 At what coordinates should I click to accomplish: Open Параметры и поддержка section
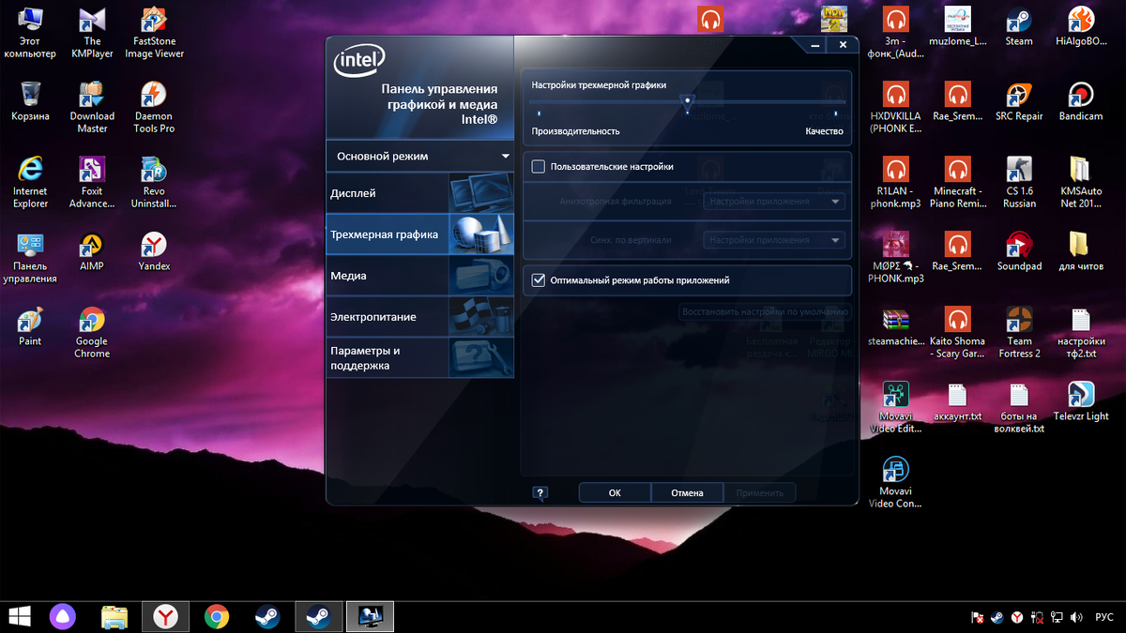click(x=419, y=357)
